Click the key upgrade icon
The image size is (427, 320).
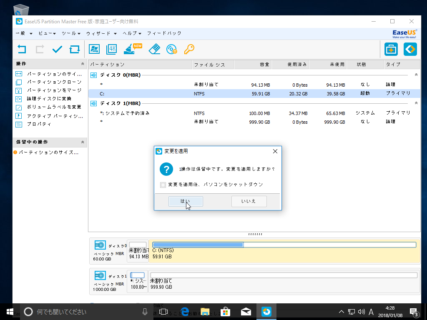pos(189,49)
